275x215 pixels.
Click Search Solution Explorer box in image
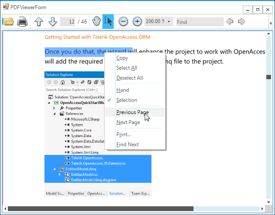pyautogui.click(x=75, y=90)
